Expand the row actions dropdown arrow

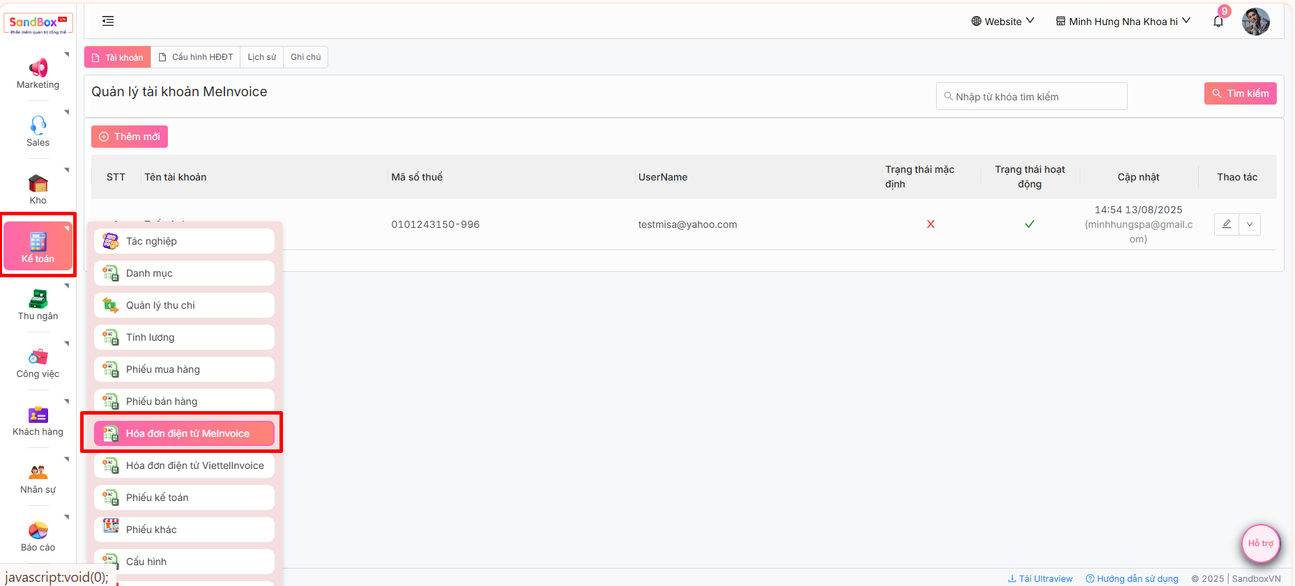pos(1250,224)
